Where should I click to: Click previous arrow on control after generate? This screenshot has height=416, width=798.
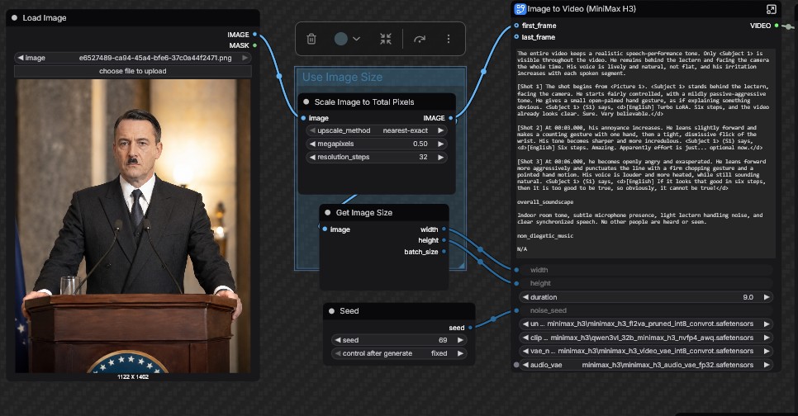(x=337, y=353)
